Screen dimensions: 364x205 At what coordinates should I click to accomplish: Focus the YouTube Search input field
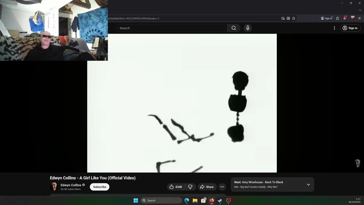coord(172,28)
